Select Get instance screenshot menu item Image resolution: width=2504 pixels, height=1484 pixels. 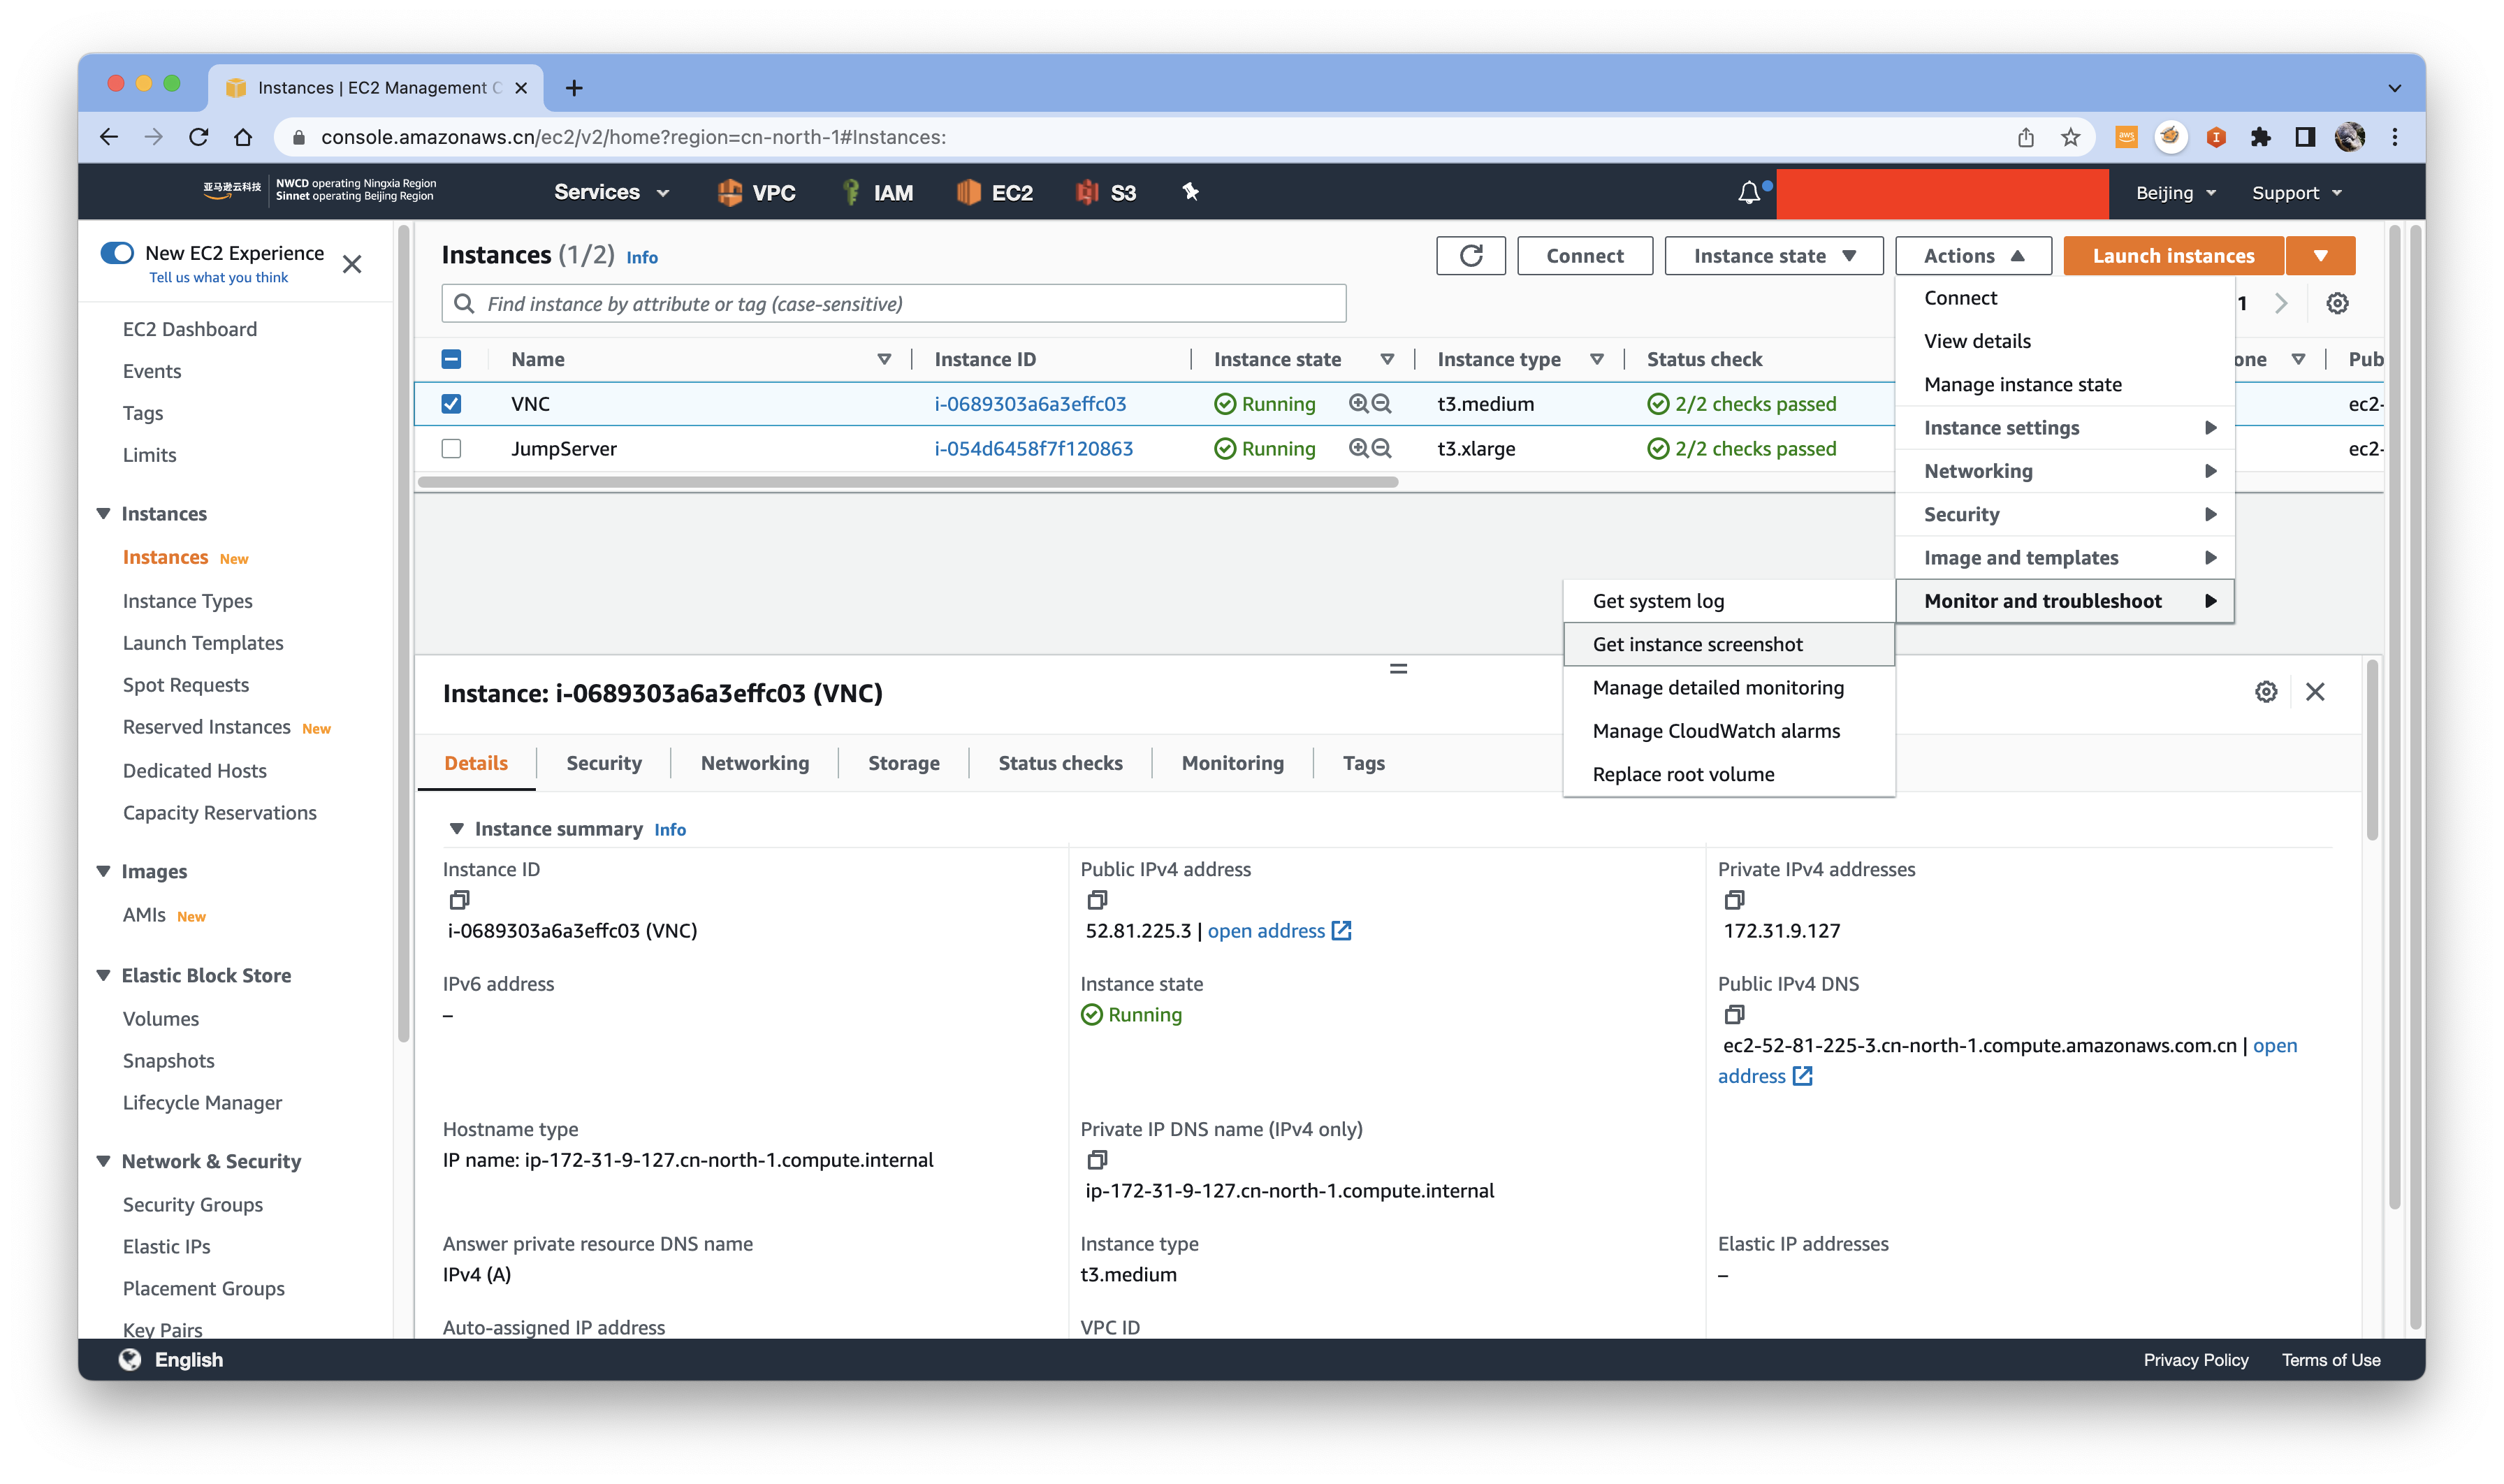pos(1728,645)
